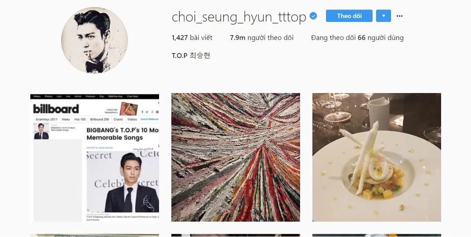This screenshot has width=471, height=237.
Task: Click the 1,427 bài viết count
Action: (192, 38)
